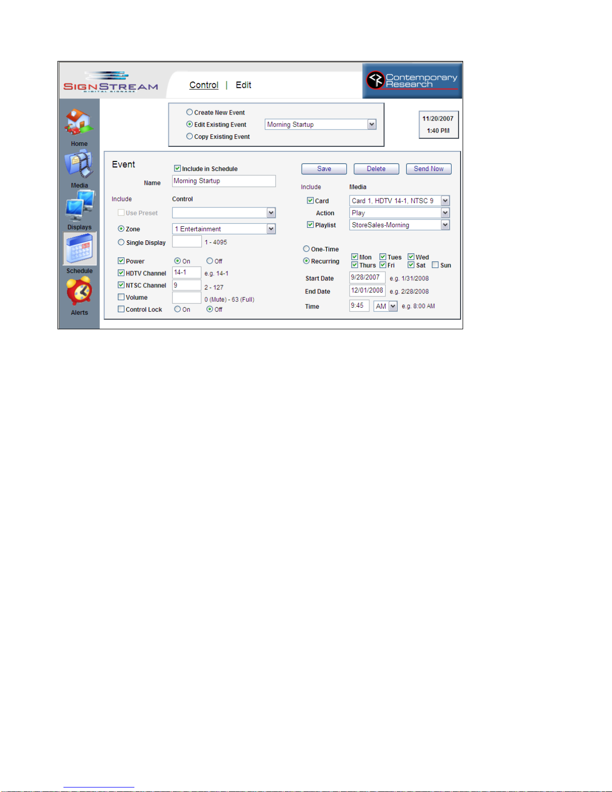
Task: Set Control Lock to Off
Action: point(210,309)
